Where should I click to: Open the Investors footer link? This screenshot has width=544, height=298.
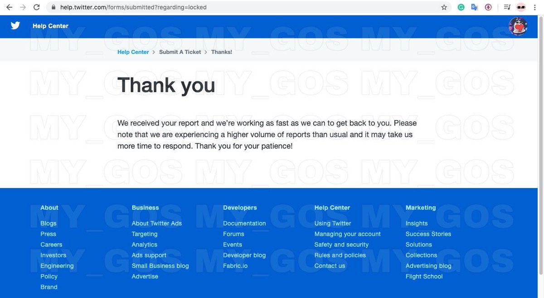coord(53,255)
